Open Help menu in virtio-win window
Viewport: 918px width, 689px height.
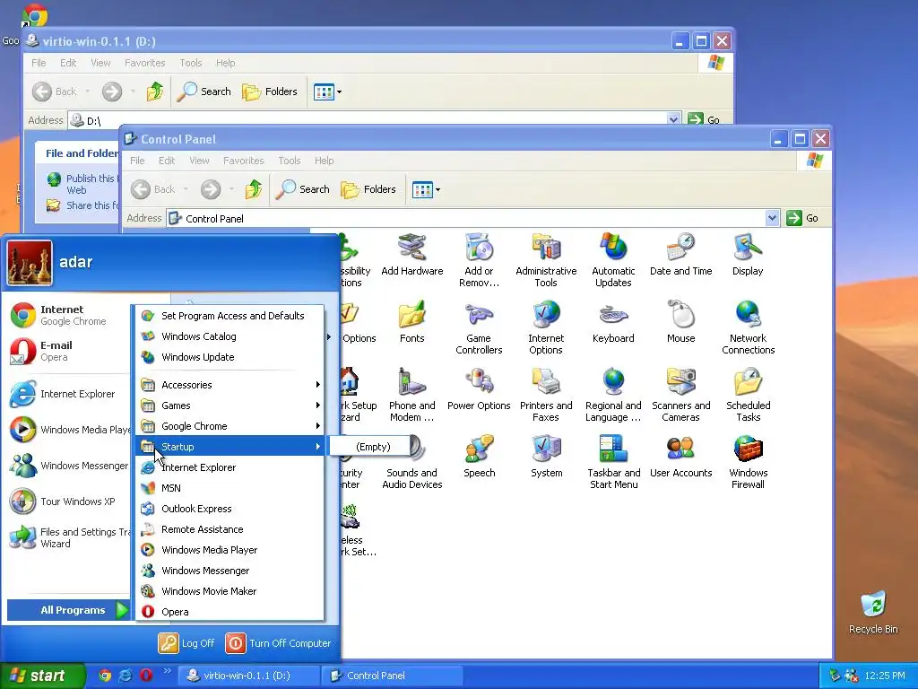coord(225,63)
